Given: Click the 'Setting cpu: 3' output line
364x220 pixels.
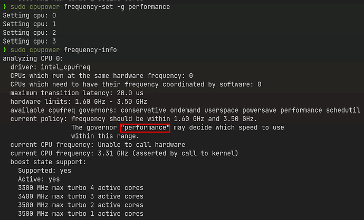Looking at the screenshot, I should click(x=30, y=41).
